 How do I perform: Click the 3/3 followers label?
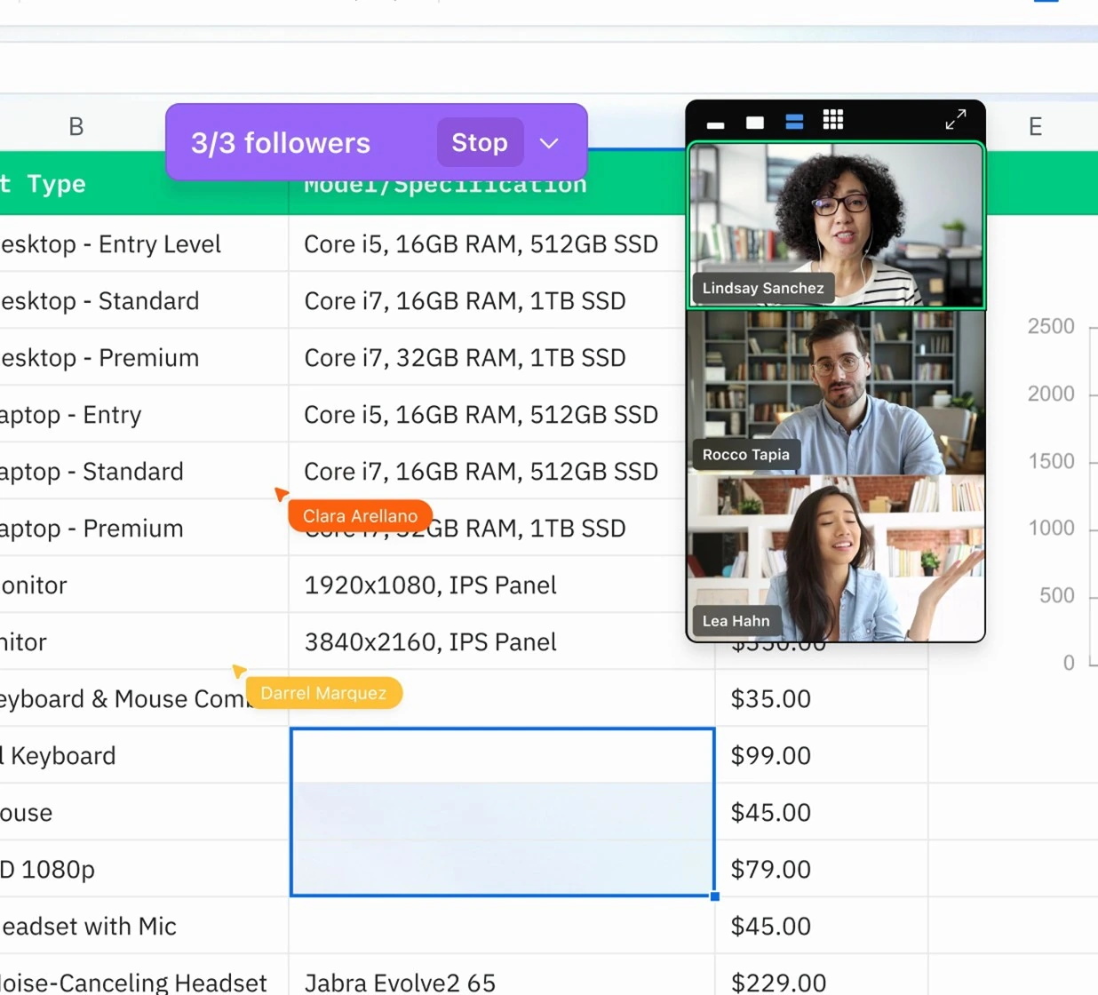pyautogui.click(x=281, y=143)
